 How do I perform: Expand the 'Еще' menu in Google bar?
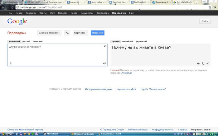click(132, 13)
